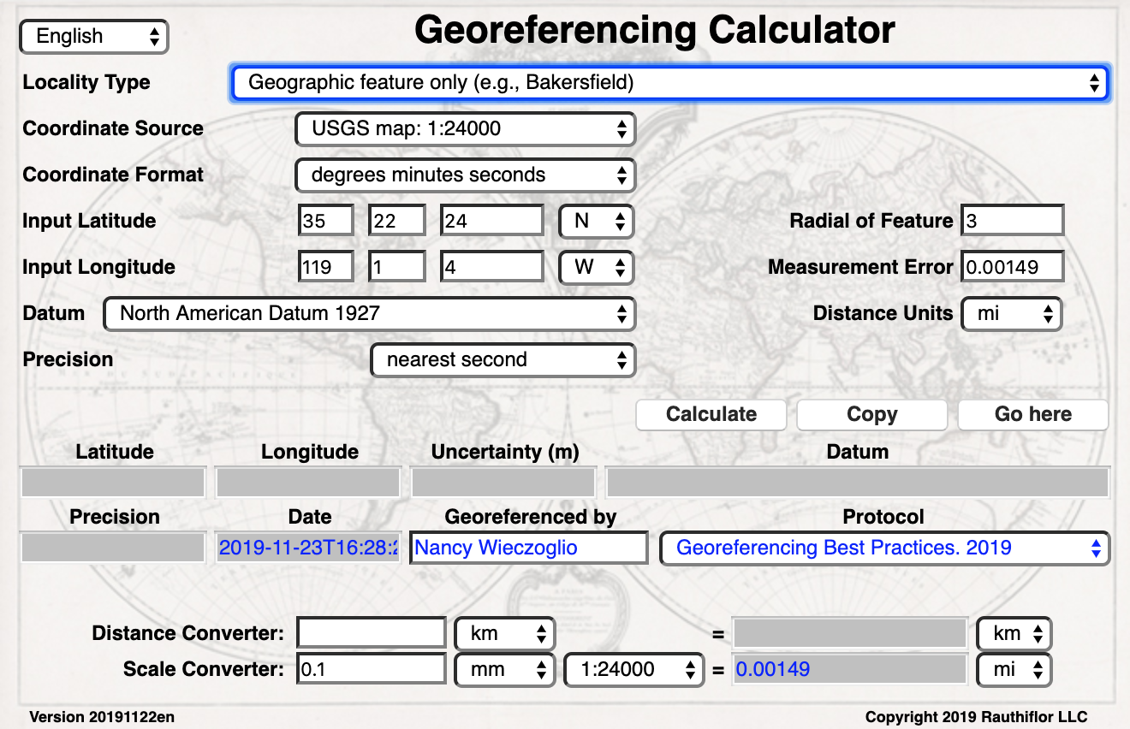Click the Distance Converter input field

(x=372, y=634)
